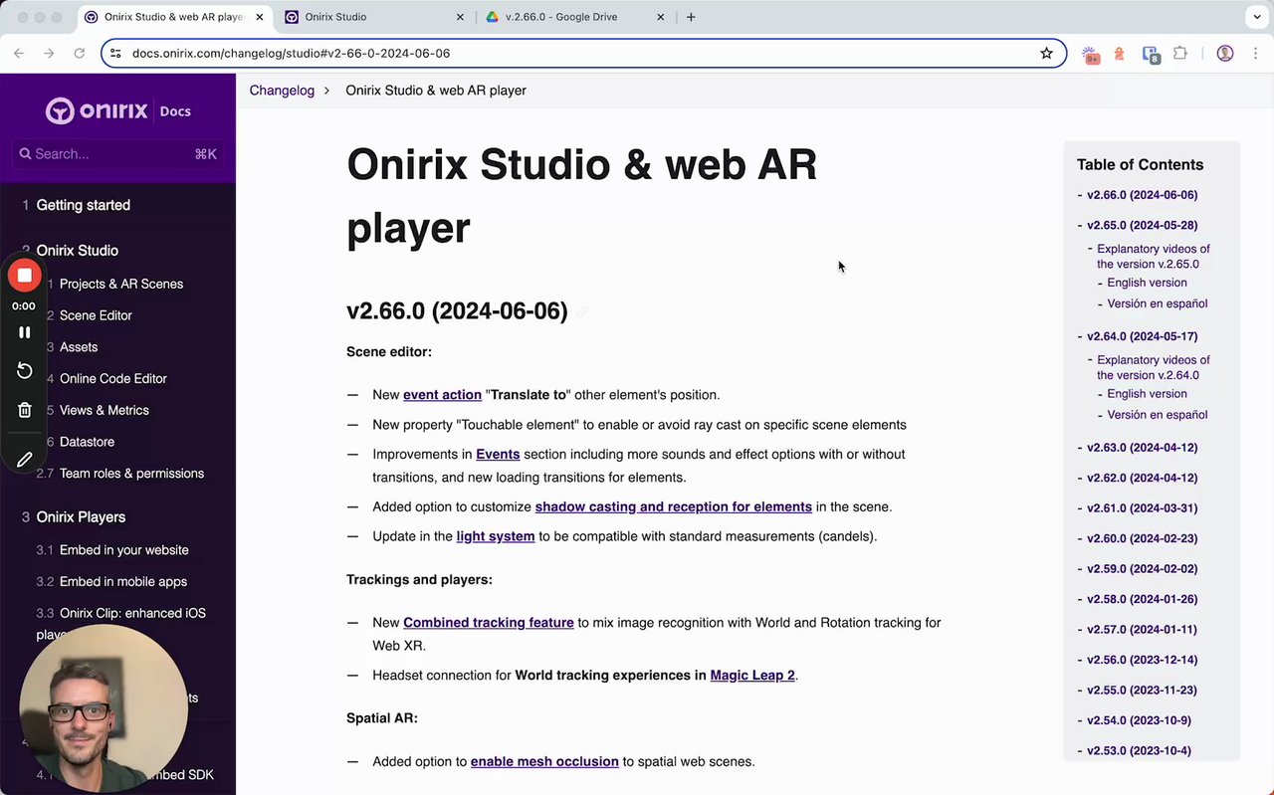Open the Chrome profile avatar
This screenshot has width=1274, height=795.
(1225, 53)
